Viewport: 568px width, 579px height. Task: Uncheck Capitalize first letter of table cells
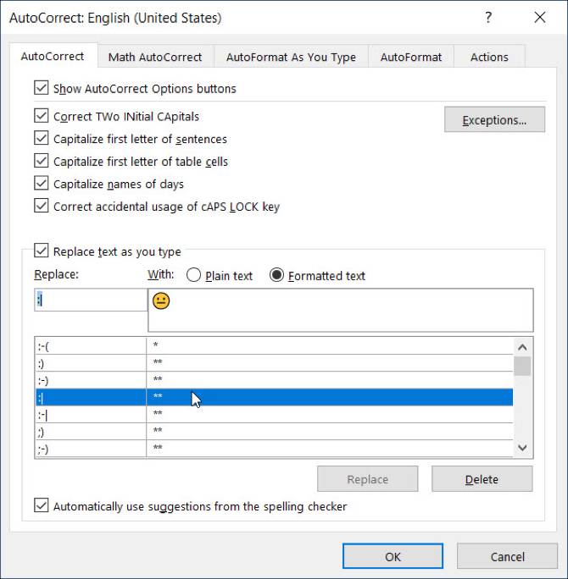(x=41, y=161)
